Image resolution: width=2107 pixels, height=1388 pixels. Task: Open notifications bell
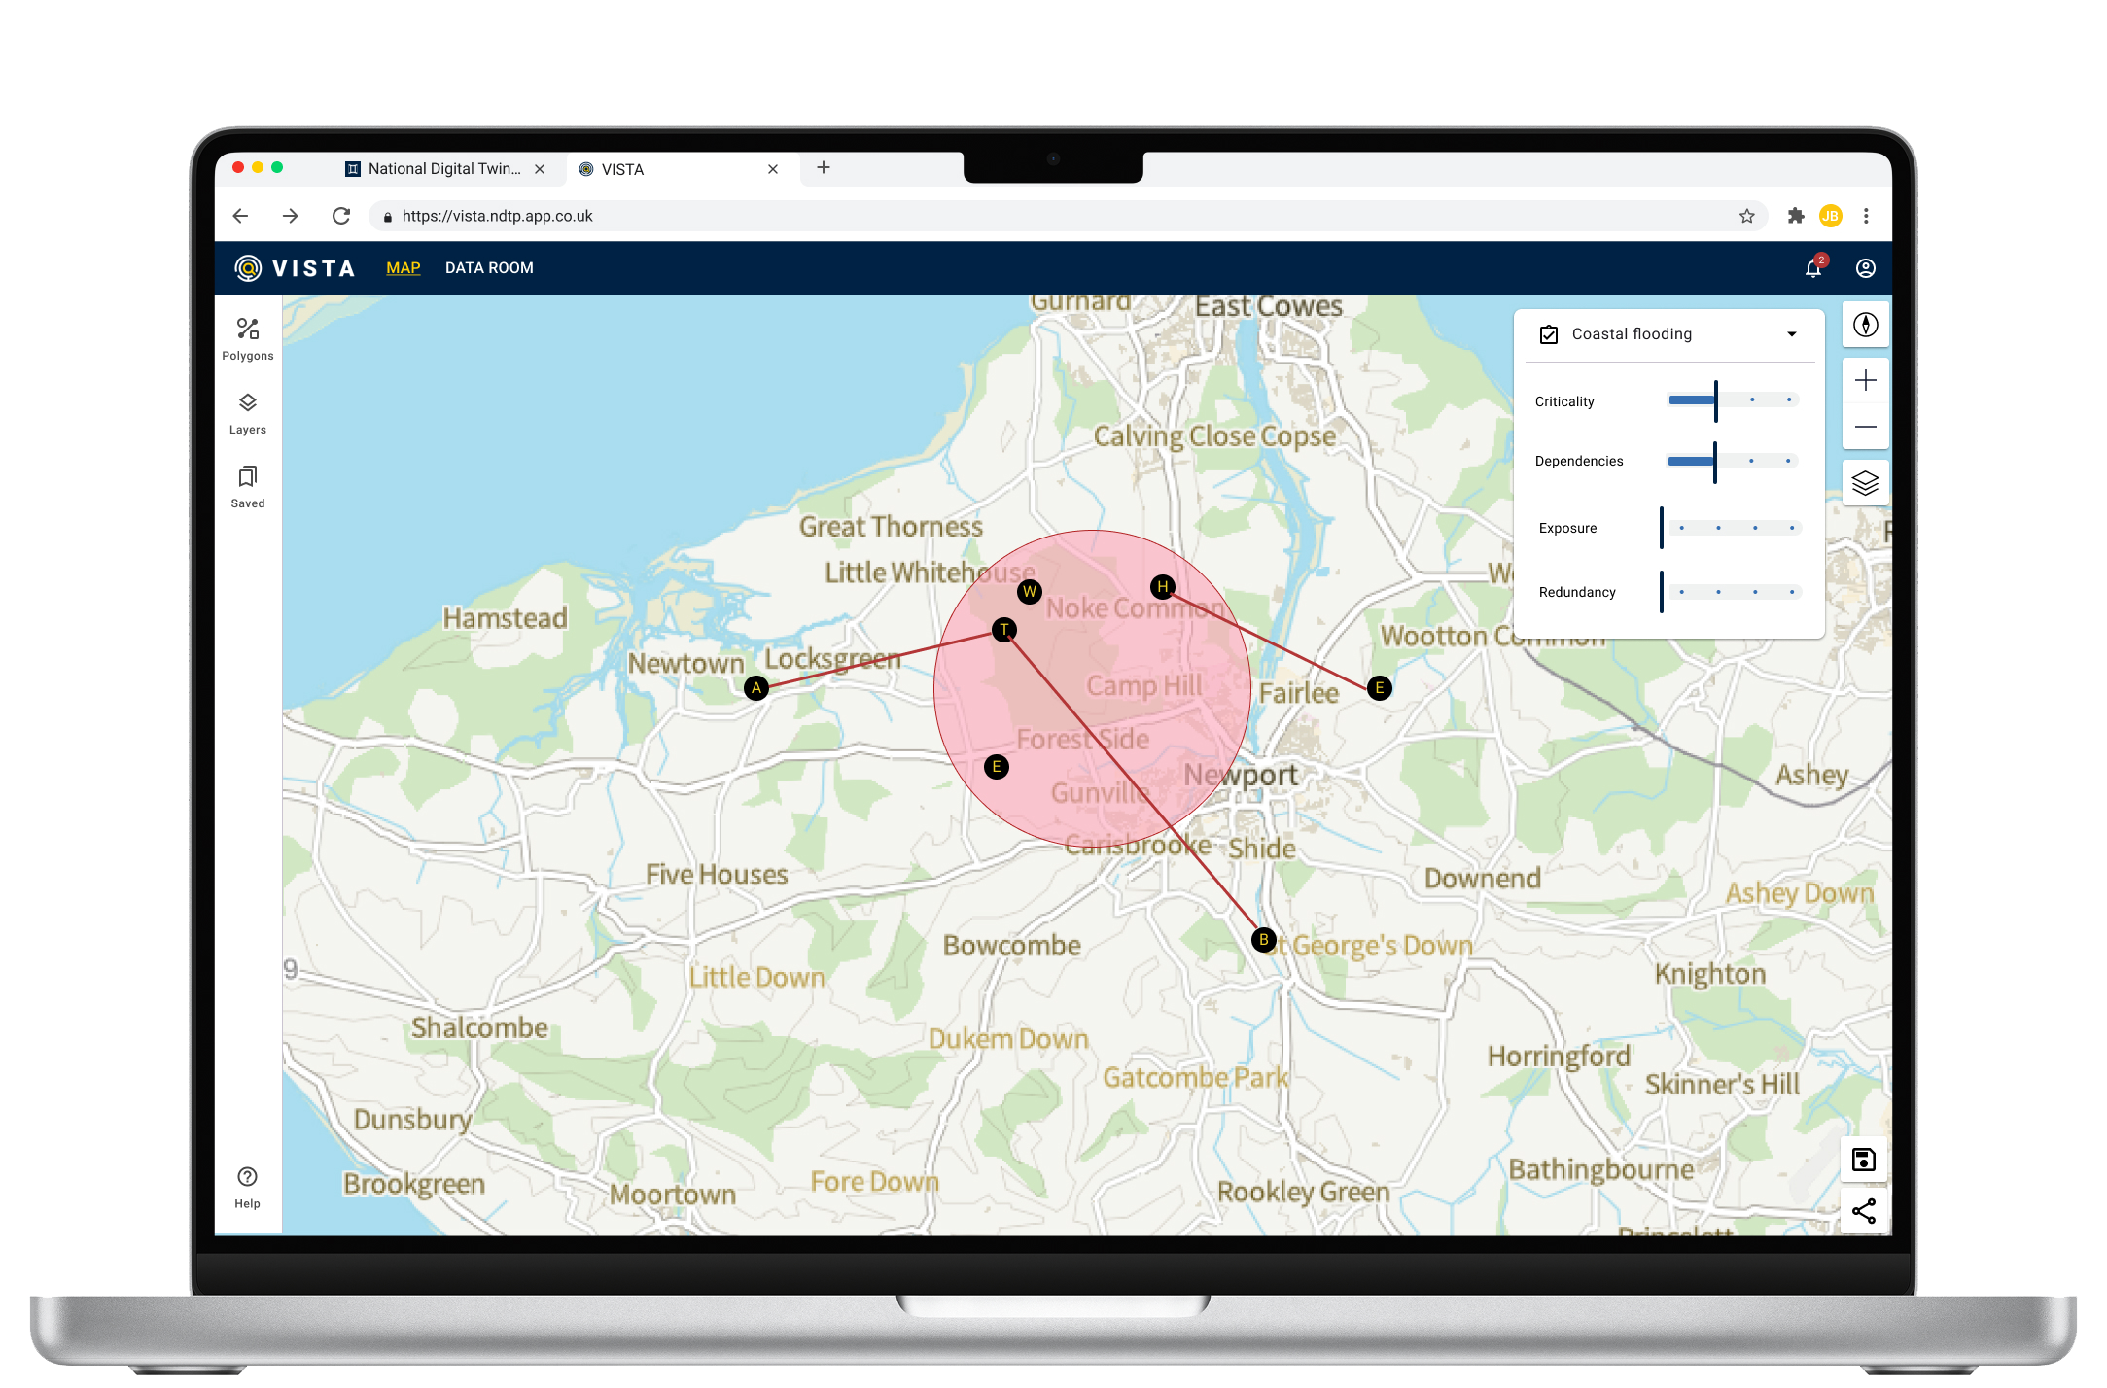pos(1812,268)
